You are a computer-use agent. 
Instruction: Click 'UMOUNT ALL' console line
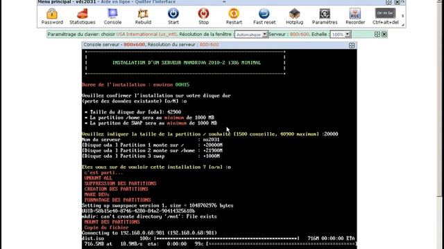coord(98,178)
